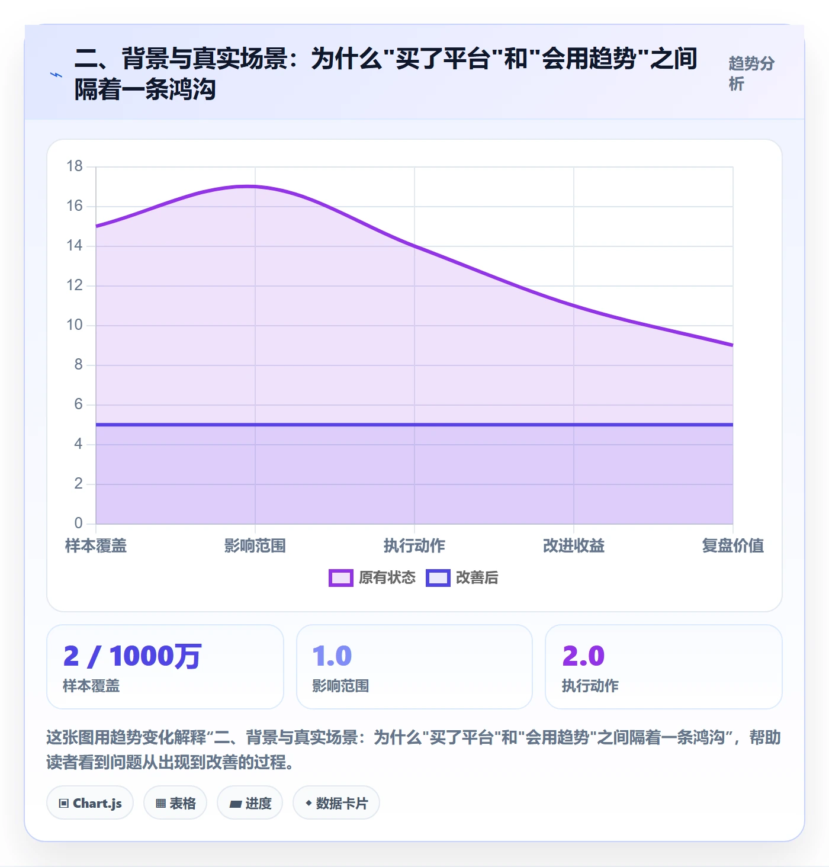Viewport: 829px width, 867px height.
Task: Click the 原有状态 legend label
Action: 387,578
